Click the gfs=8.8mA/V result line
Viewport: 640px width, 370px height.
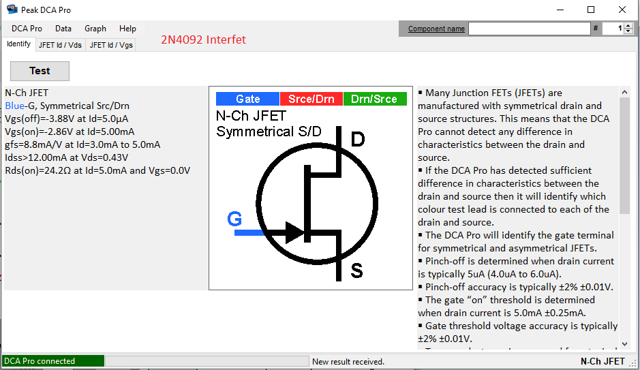click(x=82, y=145)
